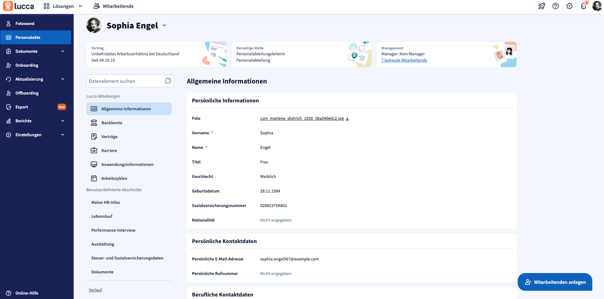604x299 pixels.
Task: Open the Fotowand menu item
Action: pos(36,23)
